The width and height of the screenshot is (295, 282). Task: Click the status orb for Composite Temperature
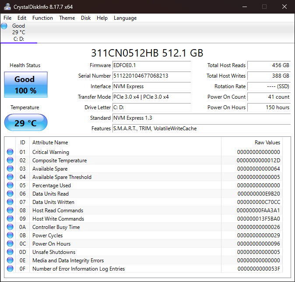[10, 160]
